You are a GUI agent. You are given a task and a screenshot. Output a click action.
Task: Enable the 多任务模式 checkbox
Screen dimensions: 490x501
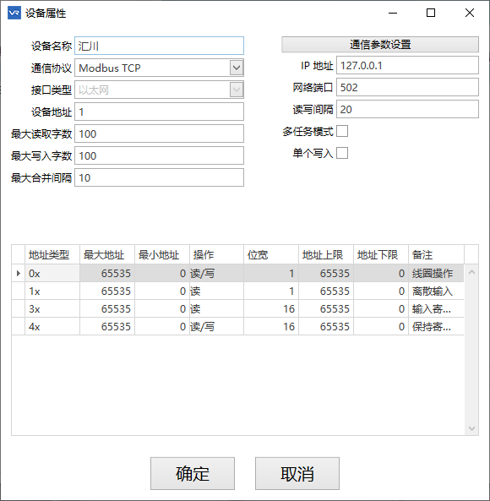pyautogui.click(x=342, y=131)
